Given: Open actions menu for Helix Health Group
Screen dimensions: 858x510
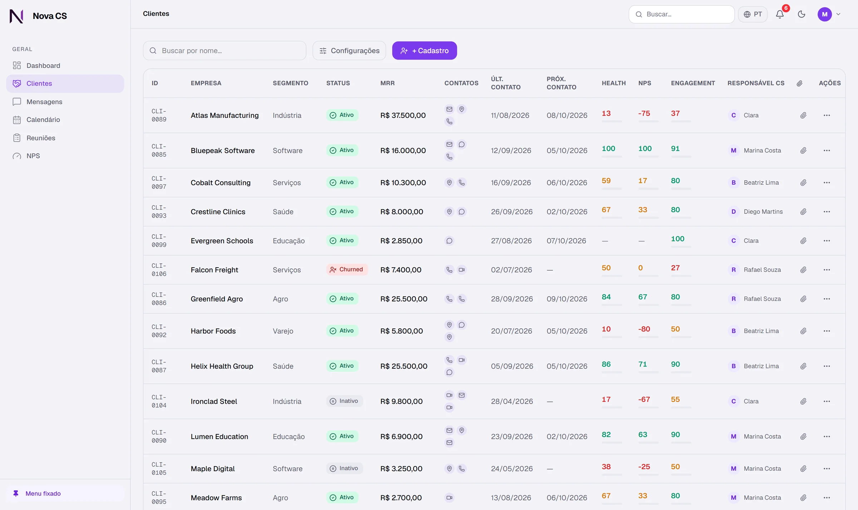Looking at the screenshot, I should 827,366.
